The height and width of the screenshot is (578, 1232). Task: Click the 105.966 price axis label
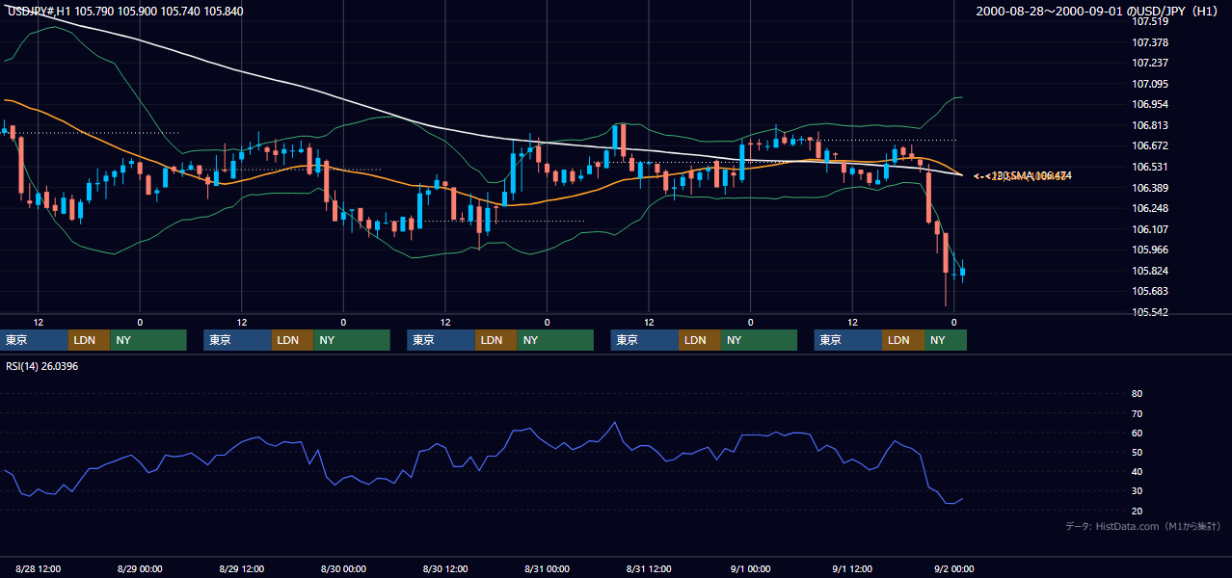tap(1149, 250)
